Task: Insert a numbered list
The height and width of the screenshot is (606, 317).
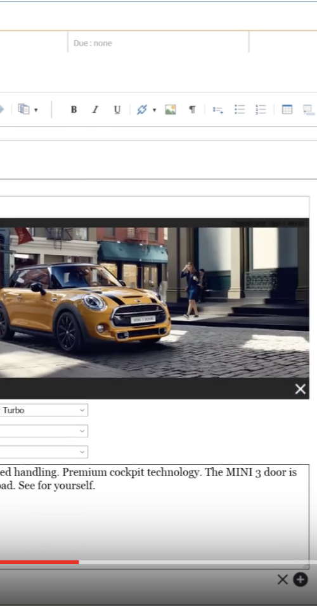Action: point(261,110)
